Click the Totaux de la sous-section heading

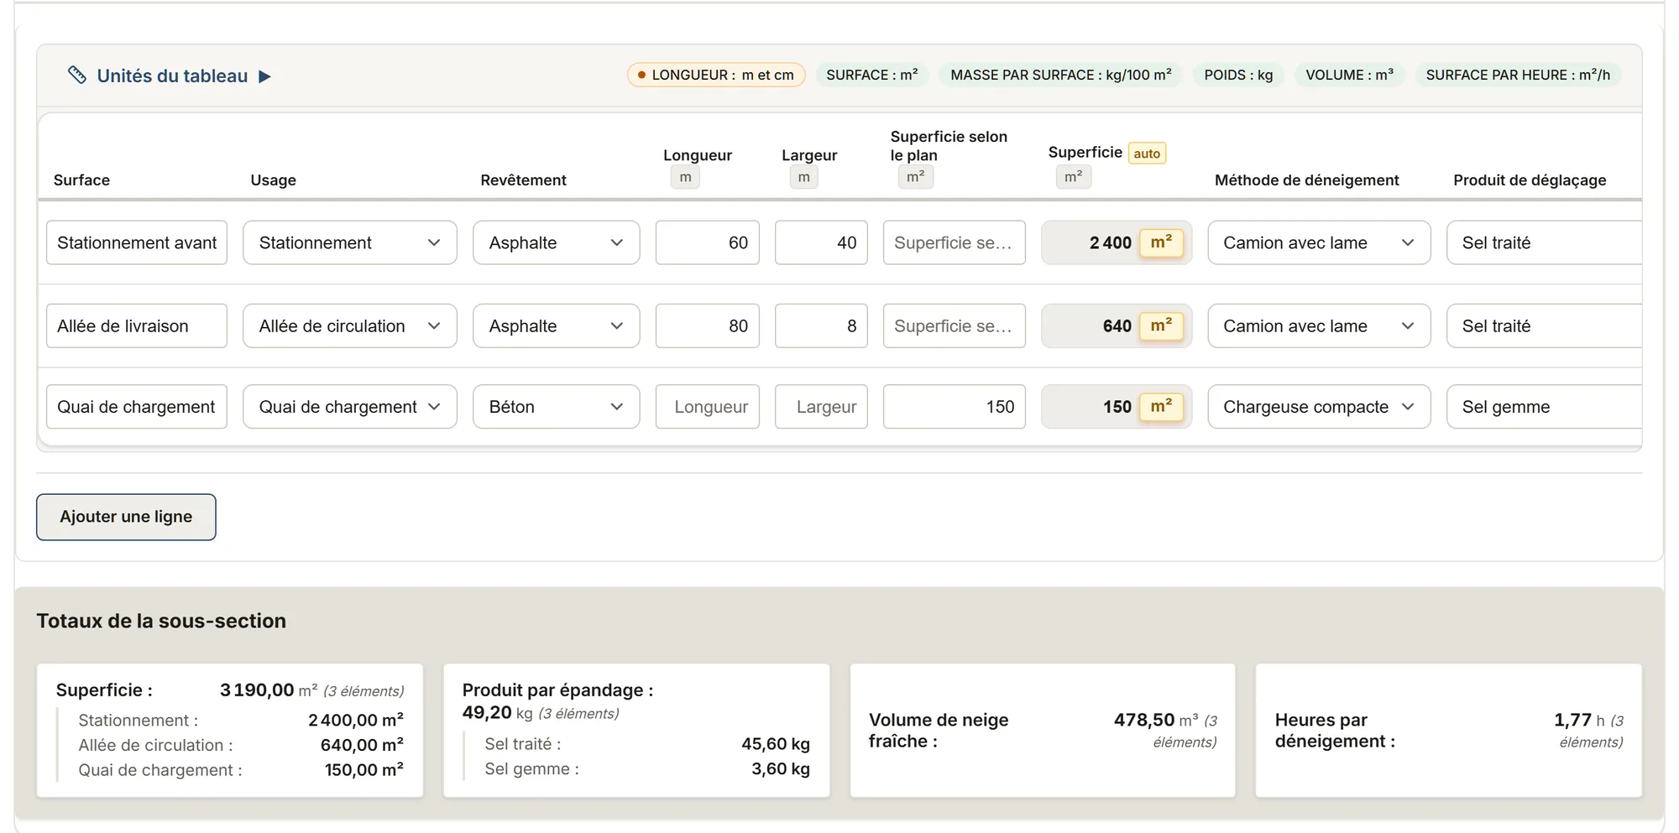[161, 621]
